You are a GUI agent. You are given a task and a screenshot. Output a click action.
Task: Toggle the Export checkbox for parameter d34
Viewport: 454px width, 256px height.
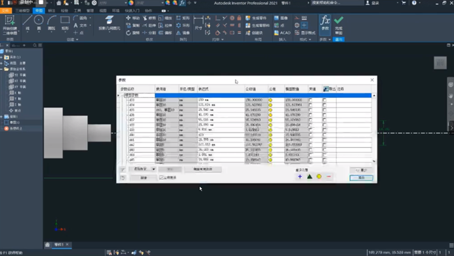[324, 105]
